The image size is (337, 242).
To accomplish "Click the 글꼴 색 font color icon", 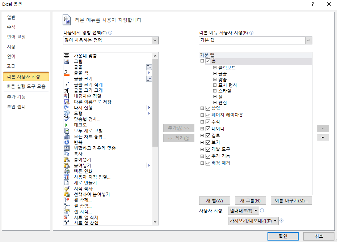I will point(67,73).
